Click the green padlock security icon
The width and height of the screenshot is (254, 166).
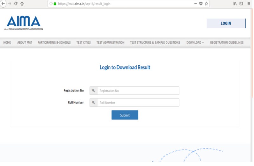[55, 4]
